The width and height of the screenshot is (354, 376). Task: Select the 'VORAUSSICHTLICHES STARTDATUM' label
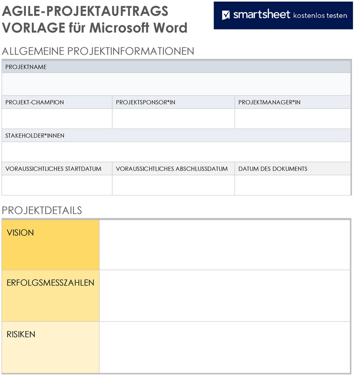53,169
